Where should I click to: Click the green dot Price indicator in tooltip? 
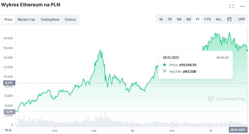point(165,65)
